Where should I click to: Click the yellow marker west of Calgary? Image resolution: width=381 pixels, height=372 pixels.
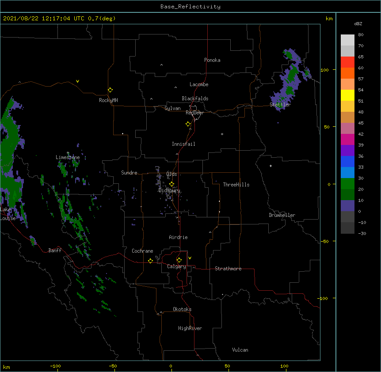point(150,261)
